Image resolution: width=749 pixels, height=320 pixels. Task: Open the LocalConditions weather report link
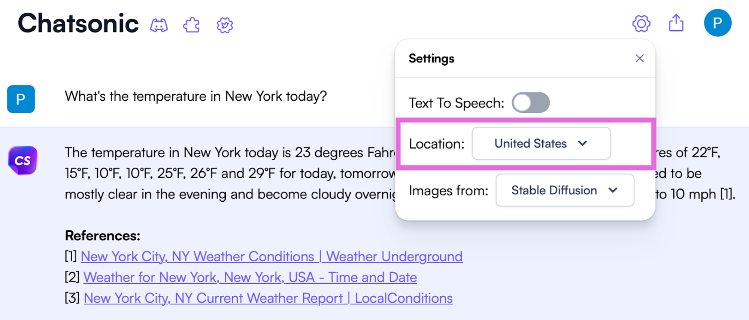point(268,298)
